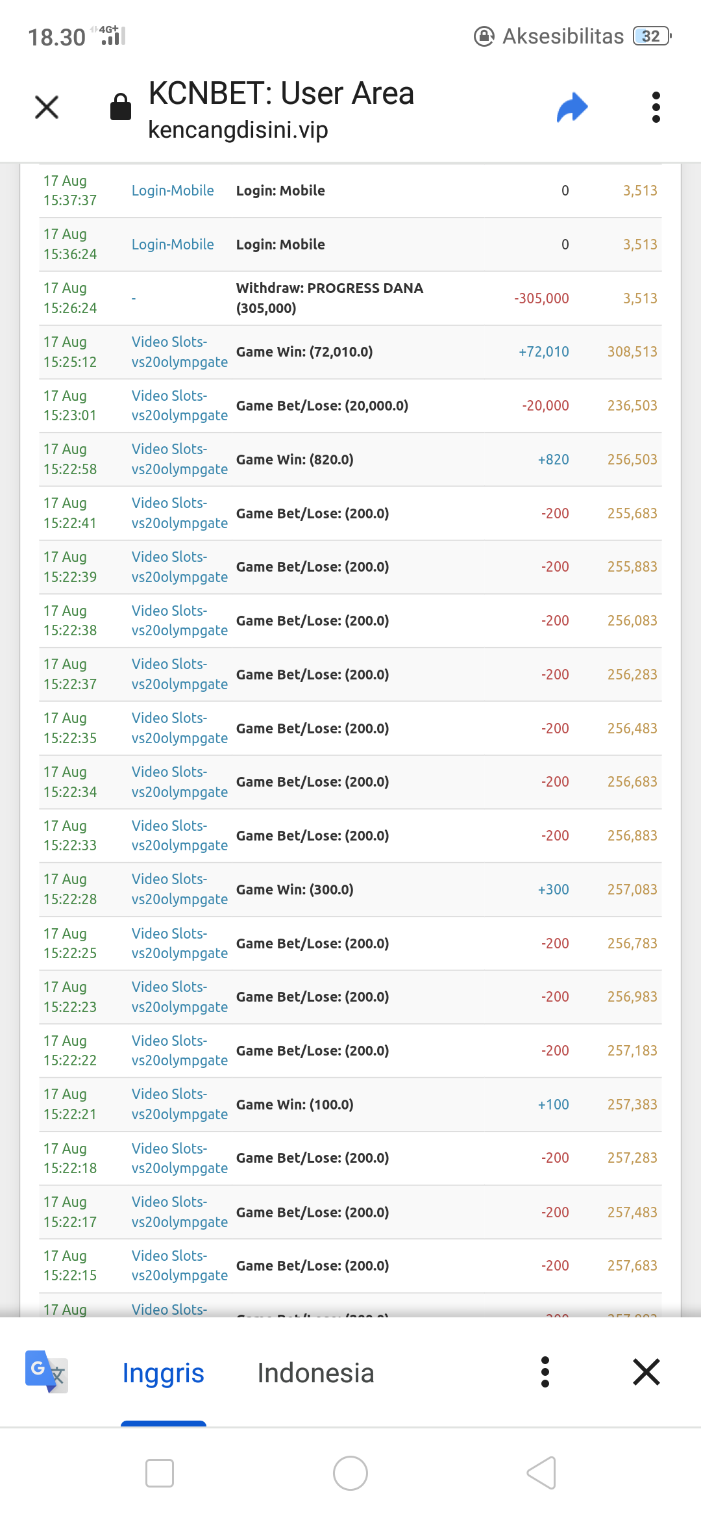Open Video Slots link for 72,010 win
The width and height of the screenshot is (701, 1520).
[x=179, y=351]
